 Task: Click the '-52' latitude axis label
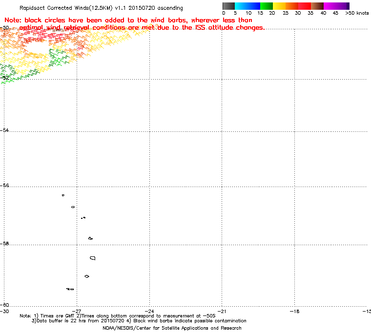click(x=5, y=78)
